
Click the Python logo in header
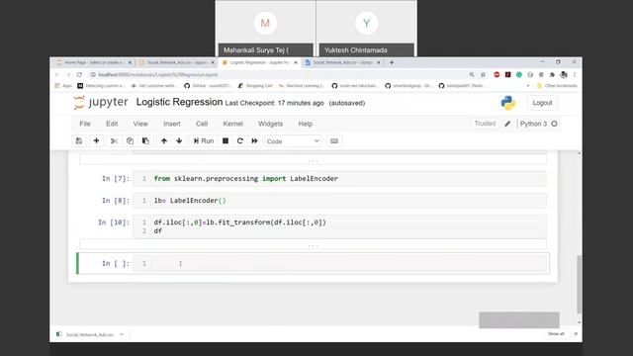pos(508,103)
